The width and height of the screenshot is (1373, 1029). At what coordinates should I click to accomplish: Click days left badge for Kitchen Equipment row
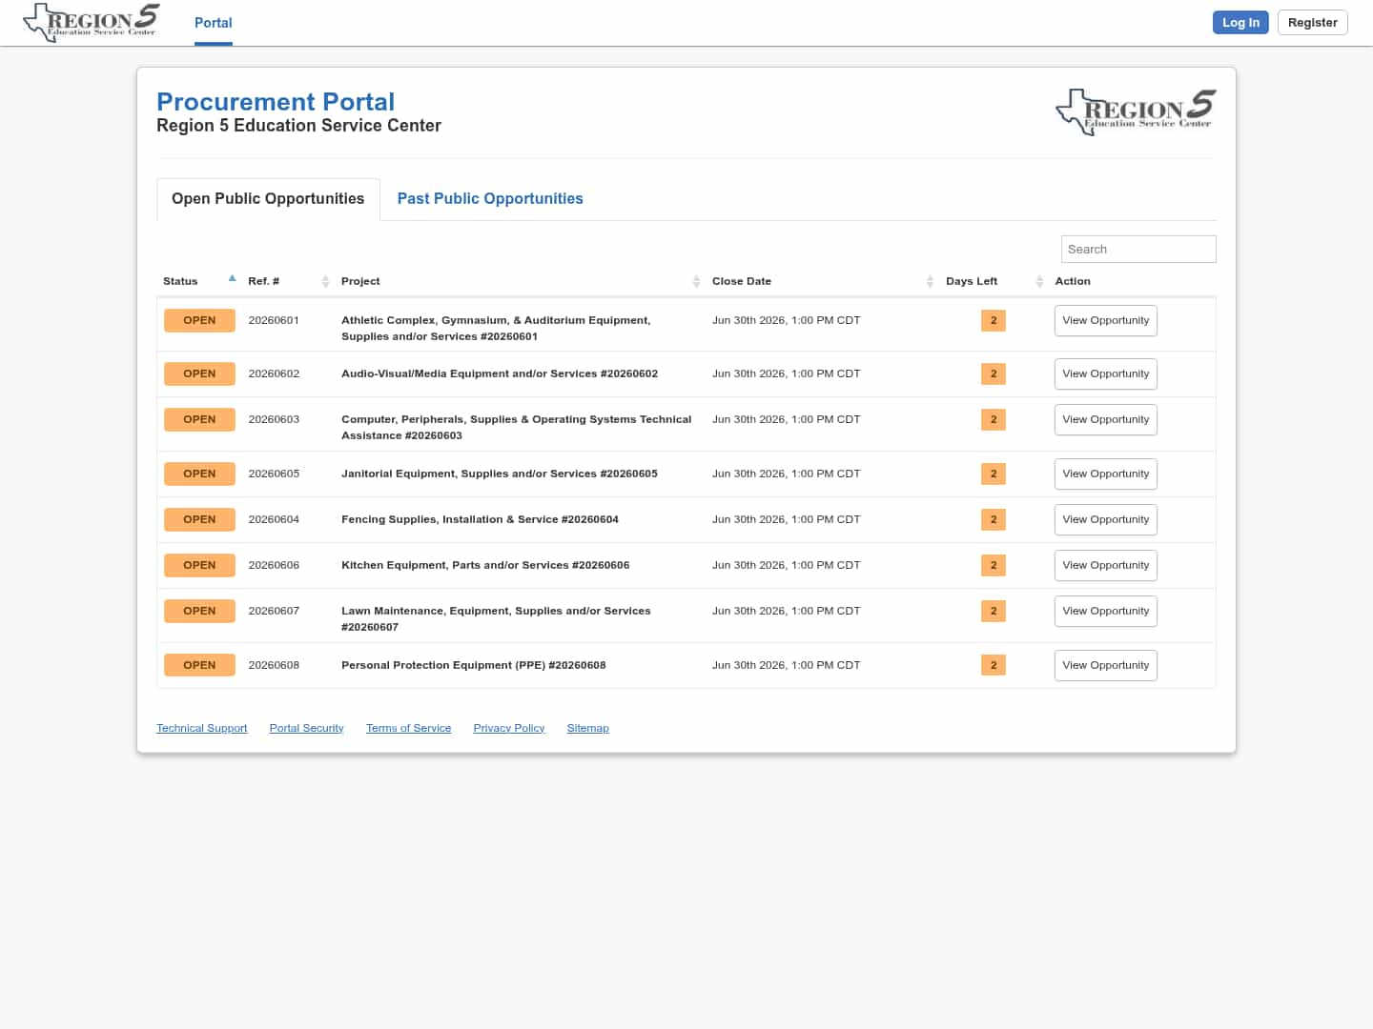pos(994,565)
